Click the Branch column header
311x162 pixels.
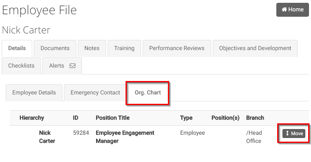click(255, 118)
